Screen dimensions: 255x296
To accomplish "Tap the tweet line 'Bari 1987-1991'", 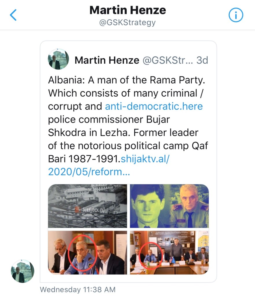I will 84,159.
